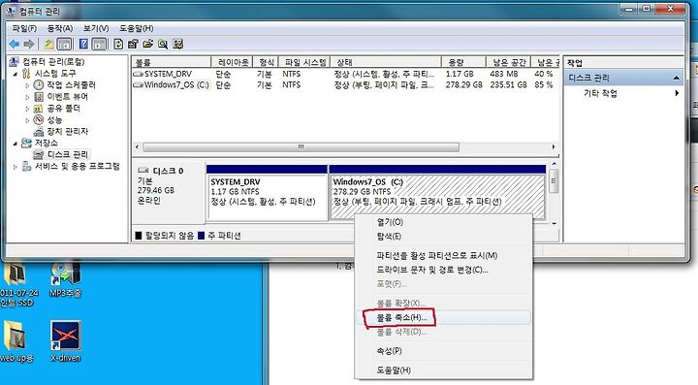Click the disk pane scrollbar down arrow
This screenshot has width=698, height=385.
point(554,223)
